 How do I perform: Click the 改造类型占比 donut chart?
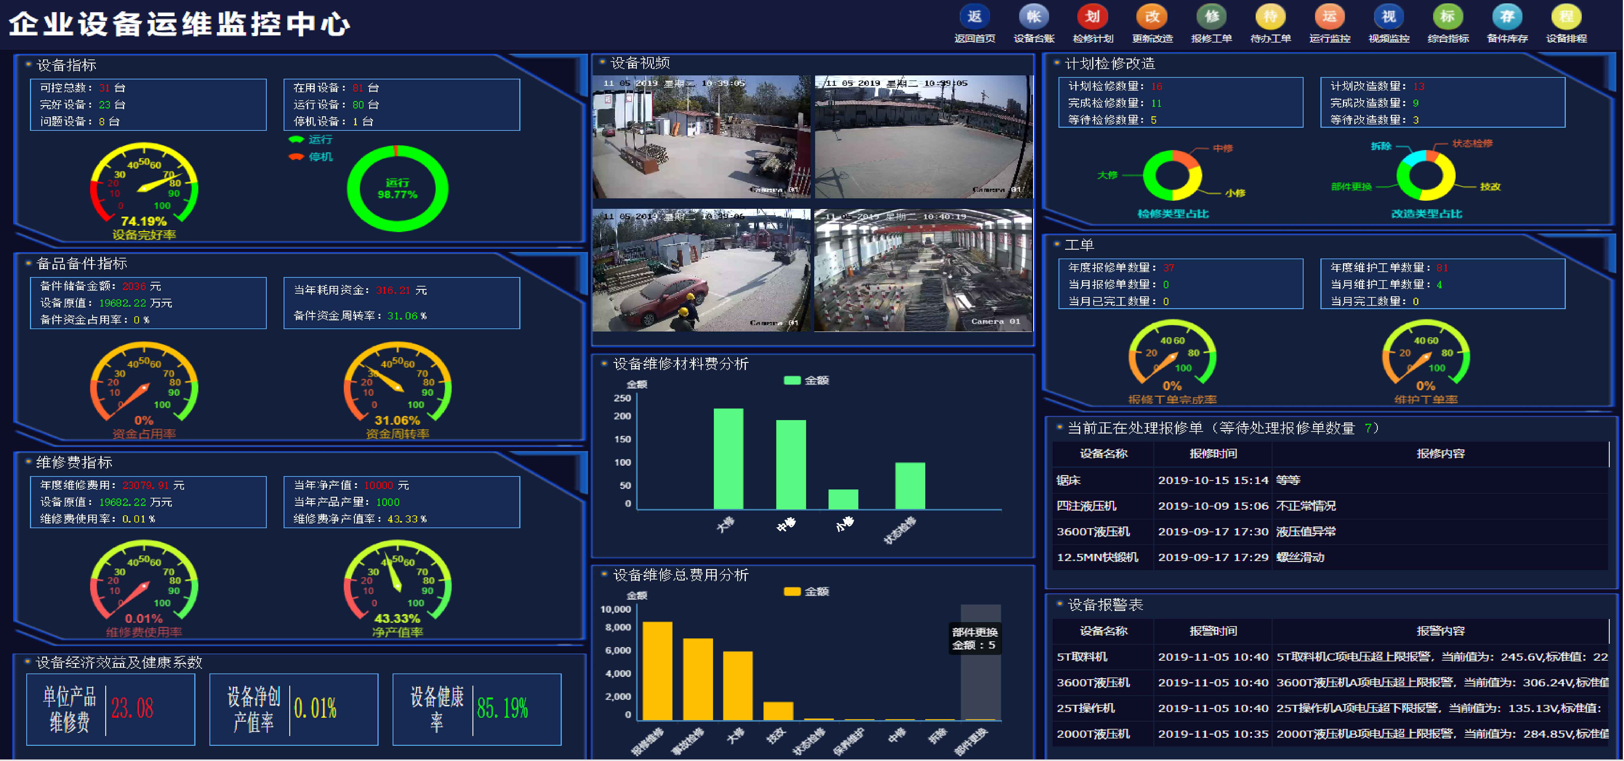click(1425, 176)
